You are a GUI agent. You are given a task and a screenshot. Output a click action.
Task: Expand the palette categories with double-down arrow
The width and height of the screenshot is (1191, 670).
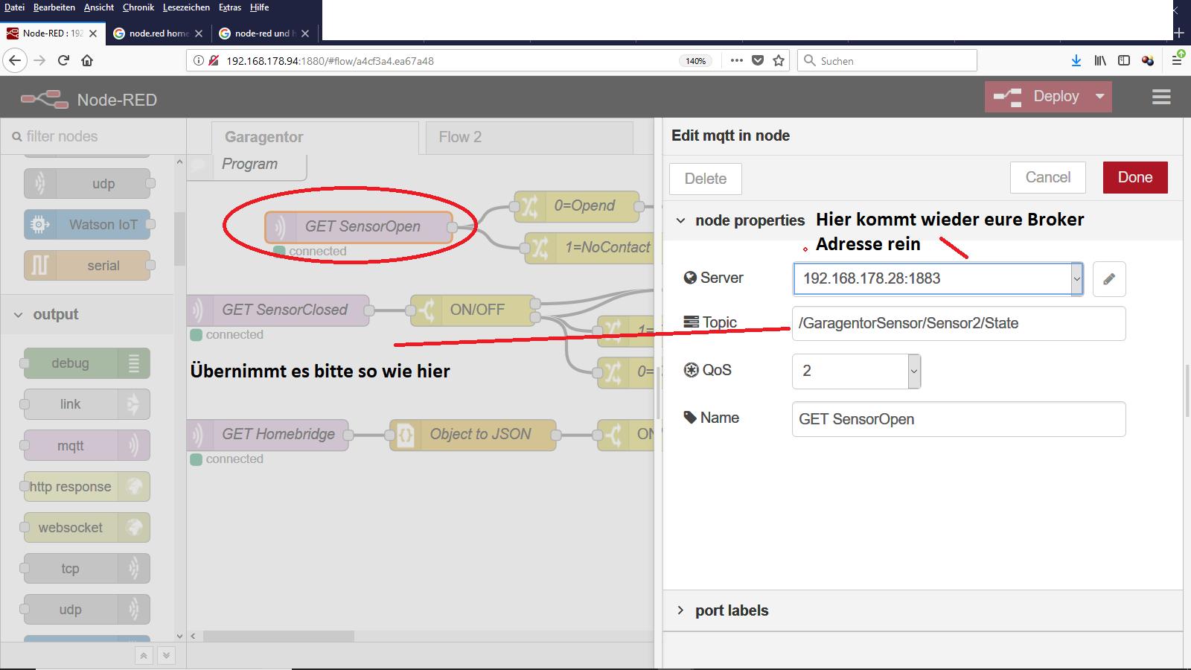point(167,655)
